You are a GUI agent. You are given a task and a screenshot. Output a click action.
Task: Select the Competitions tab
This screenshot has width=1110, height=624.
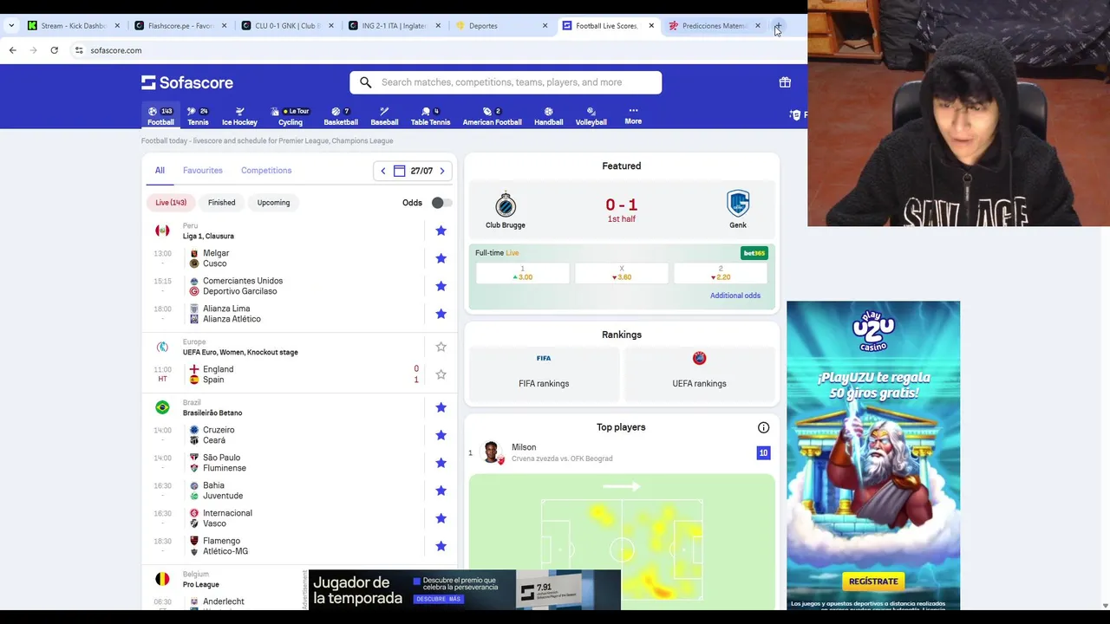point(266,171)
